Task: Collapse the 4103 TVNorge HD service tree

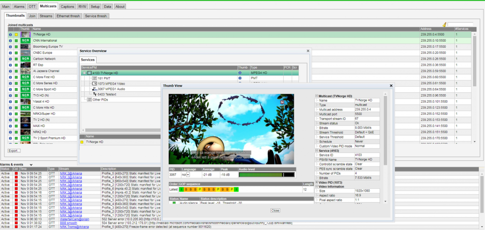Action: click(84, 73)
